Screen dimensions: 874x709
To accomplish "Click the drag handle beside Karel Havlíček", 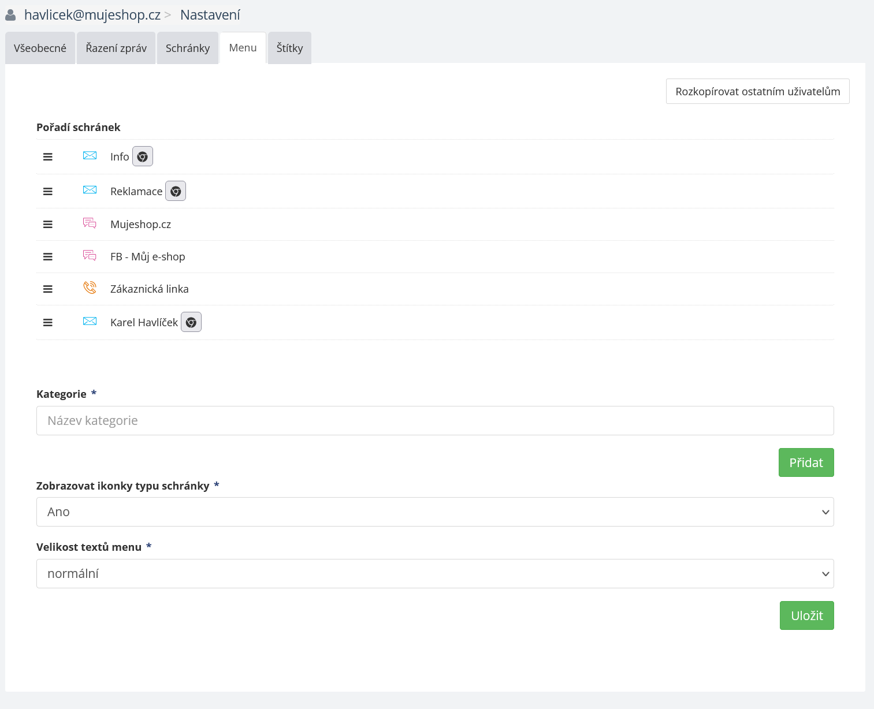I will point(48,323).
